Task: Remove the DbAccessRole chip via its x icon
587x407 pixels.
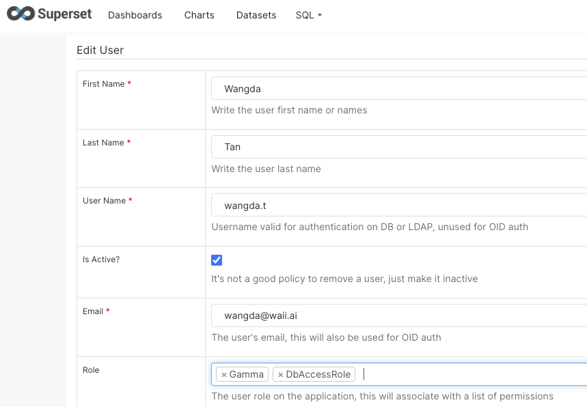Action: pos(280,374)
